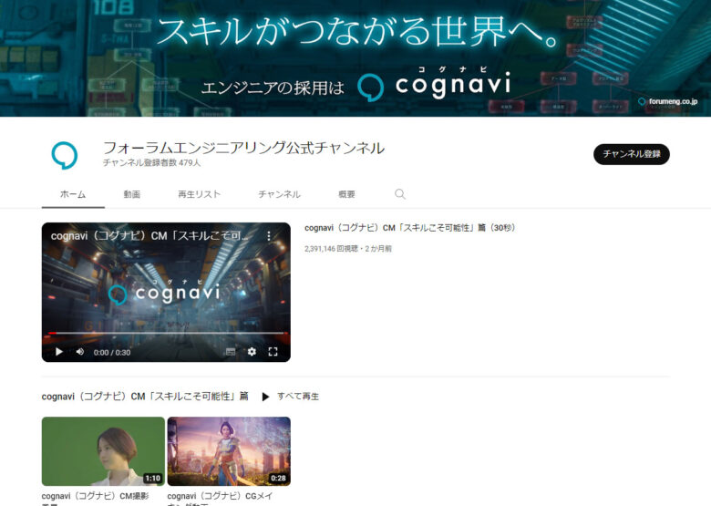Click the cognavi logo on the banner
This screenshot has height=506, width=711.
(435, 84)
